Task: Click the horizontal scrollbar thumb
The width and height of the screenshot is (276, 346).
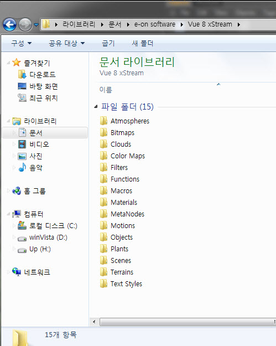Action: pyautogui.click(x=188, y=322)
